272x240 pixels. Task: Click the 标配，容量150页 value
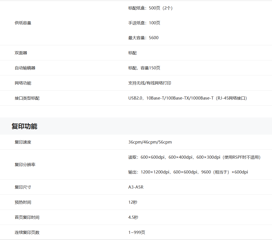pyautogui.click(x=144, y=68)
